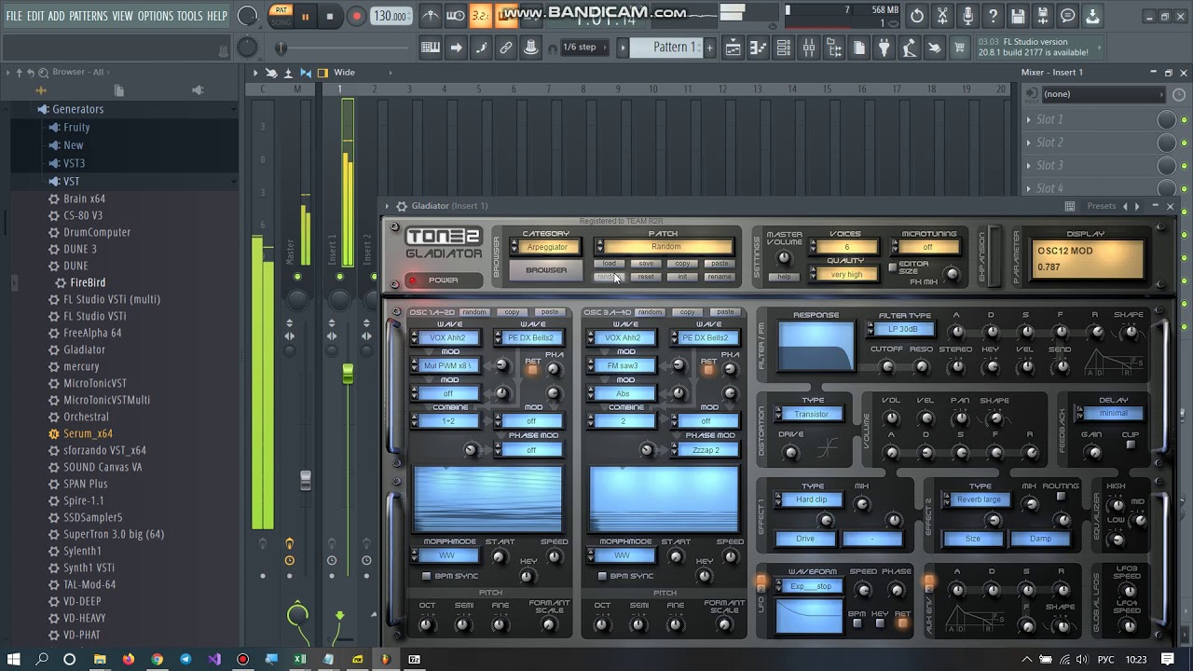Click the filter CUTOFF knob
The image size is (1193, 671).
(886, 366)
